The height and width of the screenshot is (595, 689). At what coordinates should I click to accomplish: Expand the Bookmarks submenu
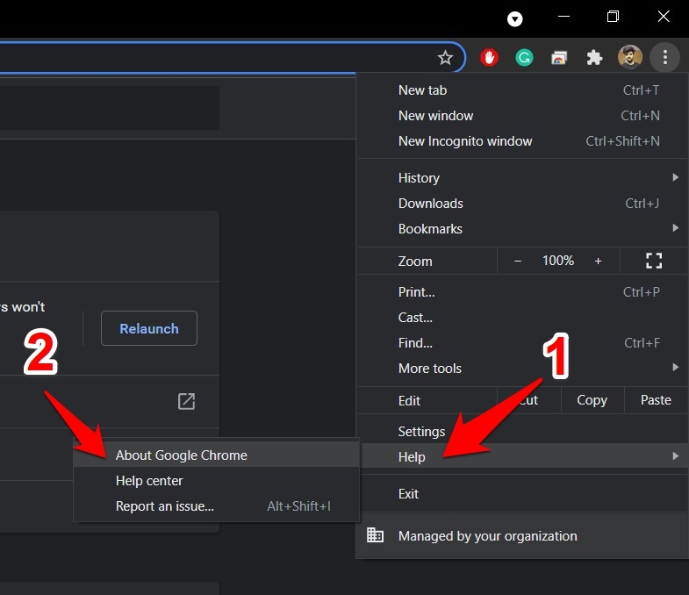tap(522, 229)
